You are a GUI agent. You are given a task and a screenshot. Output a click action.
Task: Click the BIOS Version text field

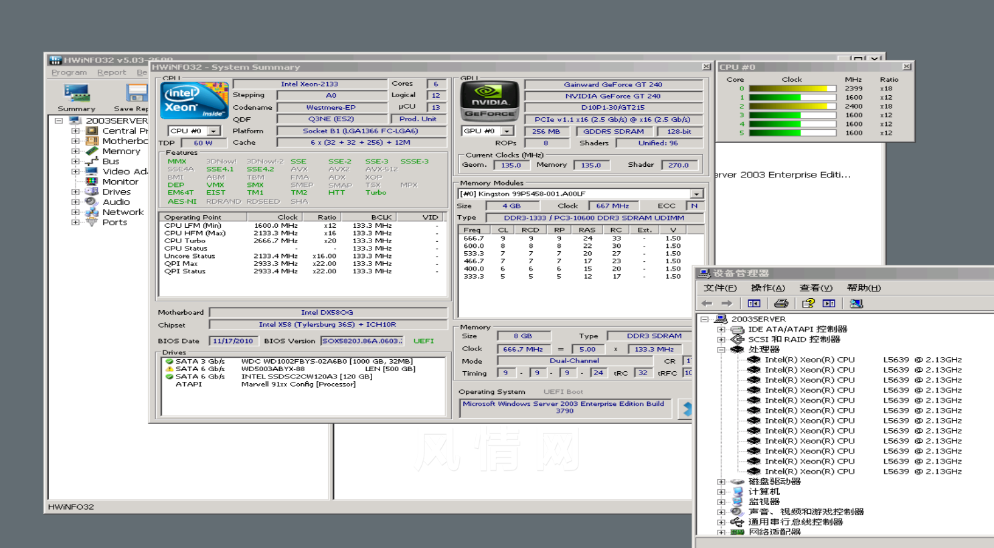(363, 341)
